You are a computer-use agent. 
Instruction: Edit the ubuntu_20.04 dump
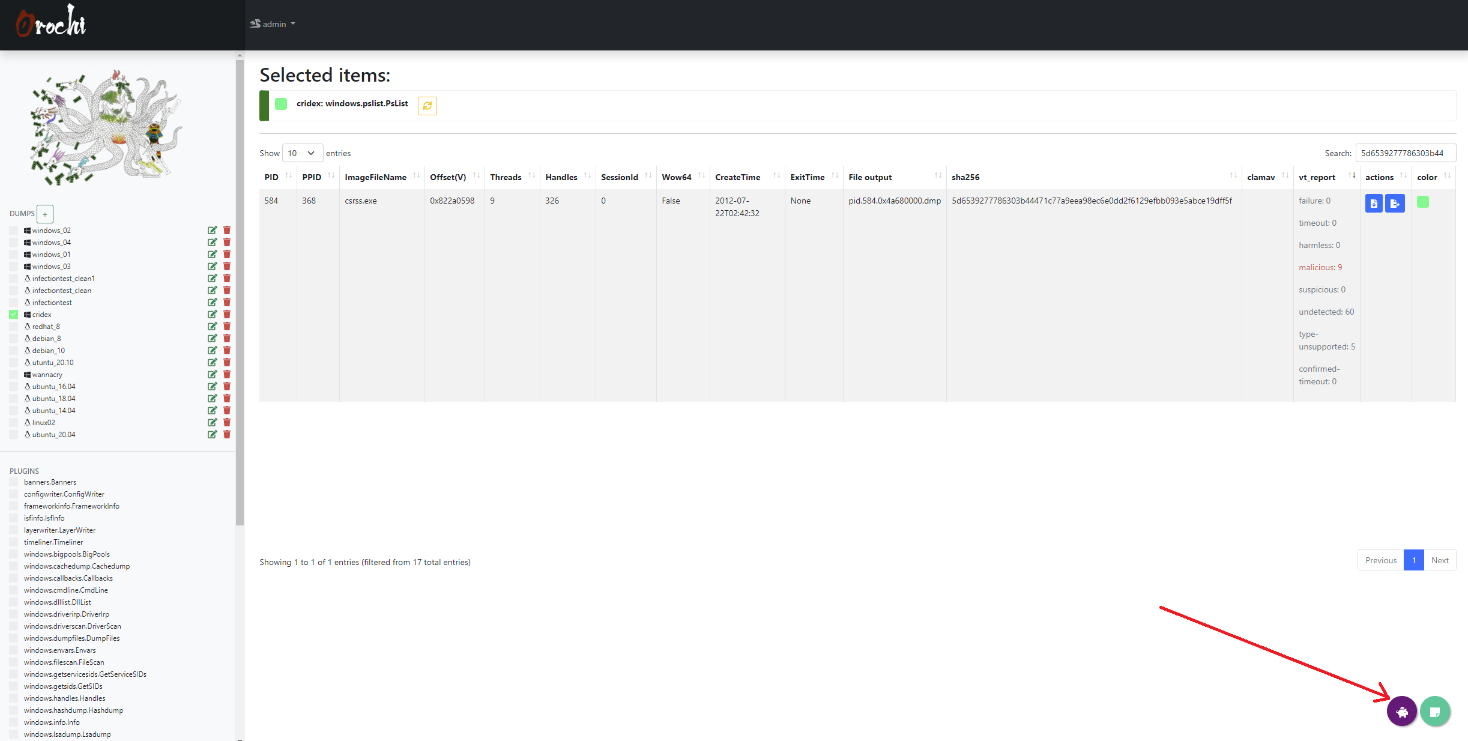tap(212, 435)
